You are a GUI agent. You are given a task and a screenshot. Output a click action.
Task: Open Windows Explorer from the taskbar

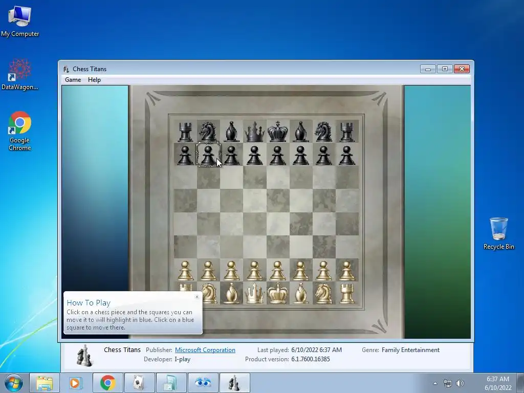45,383
